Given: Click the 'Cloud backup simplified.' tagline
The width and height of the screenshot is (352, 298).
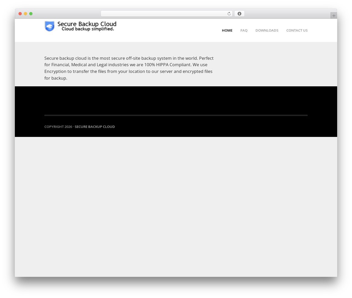Looking at the screenshot, I should point(88,29).
